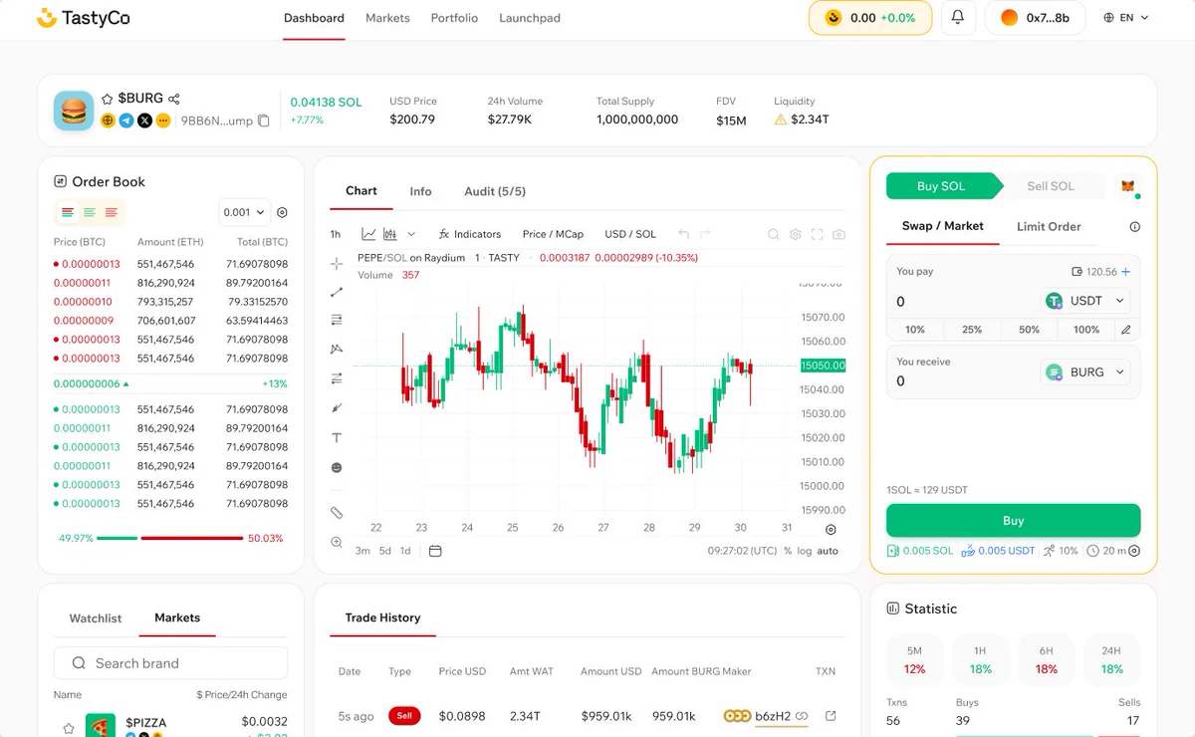Undo the last chart action
1195x737 pixels.
(x=683, y=234)
